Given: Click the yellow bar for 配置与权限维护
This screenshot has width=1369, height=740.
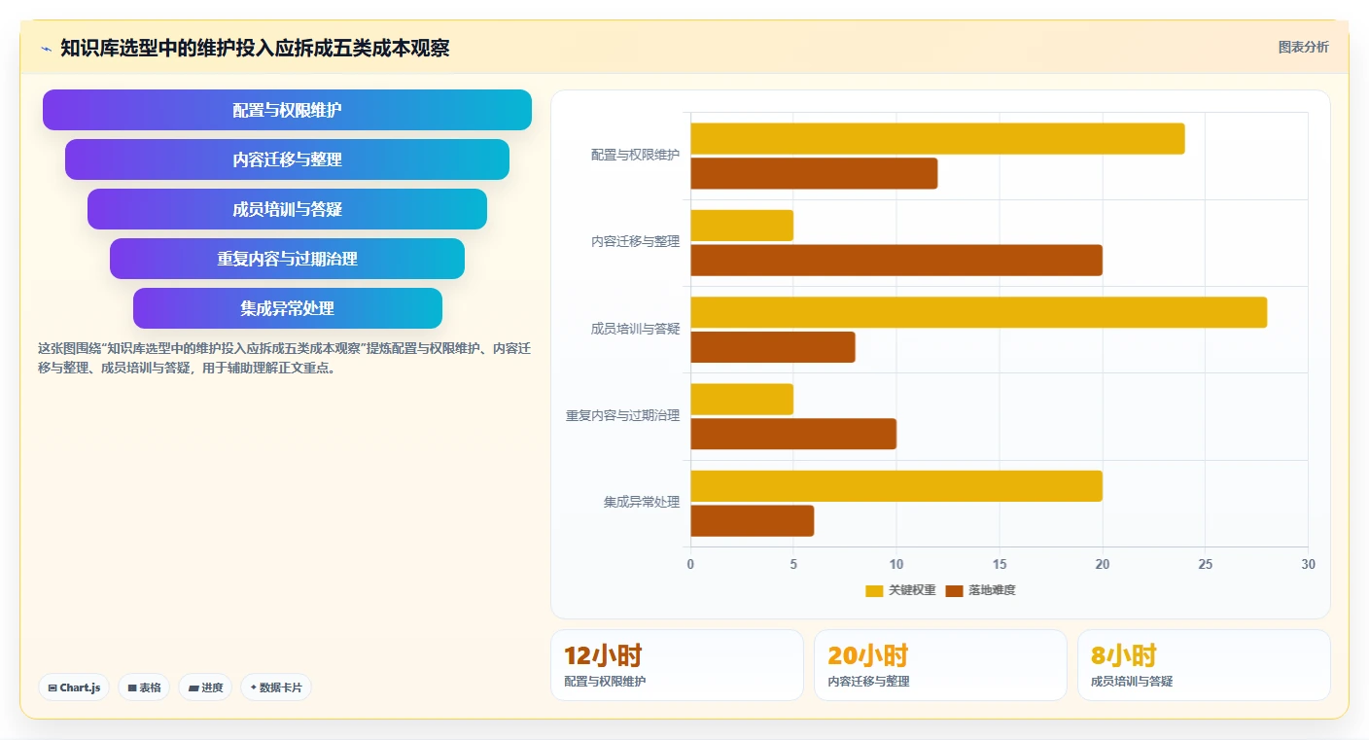Looking at the screenshot, I should point(937,139).
